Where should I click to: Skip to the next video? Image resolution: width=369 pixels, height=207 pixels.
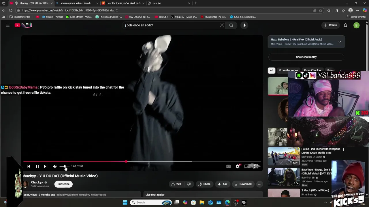pos(46,166)
